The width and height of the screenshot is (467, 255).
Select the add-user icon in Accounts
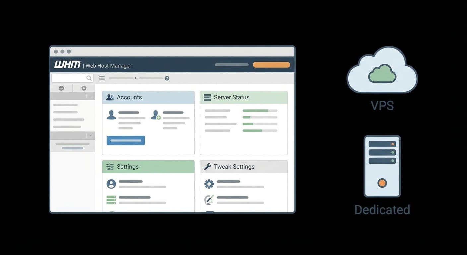pyautogui.click(x=155, y=115)
